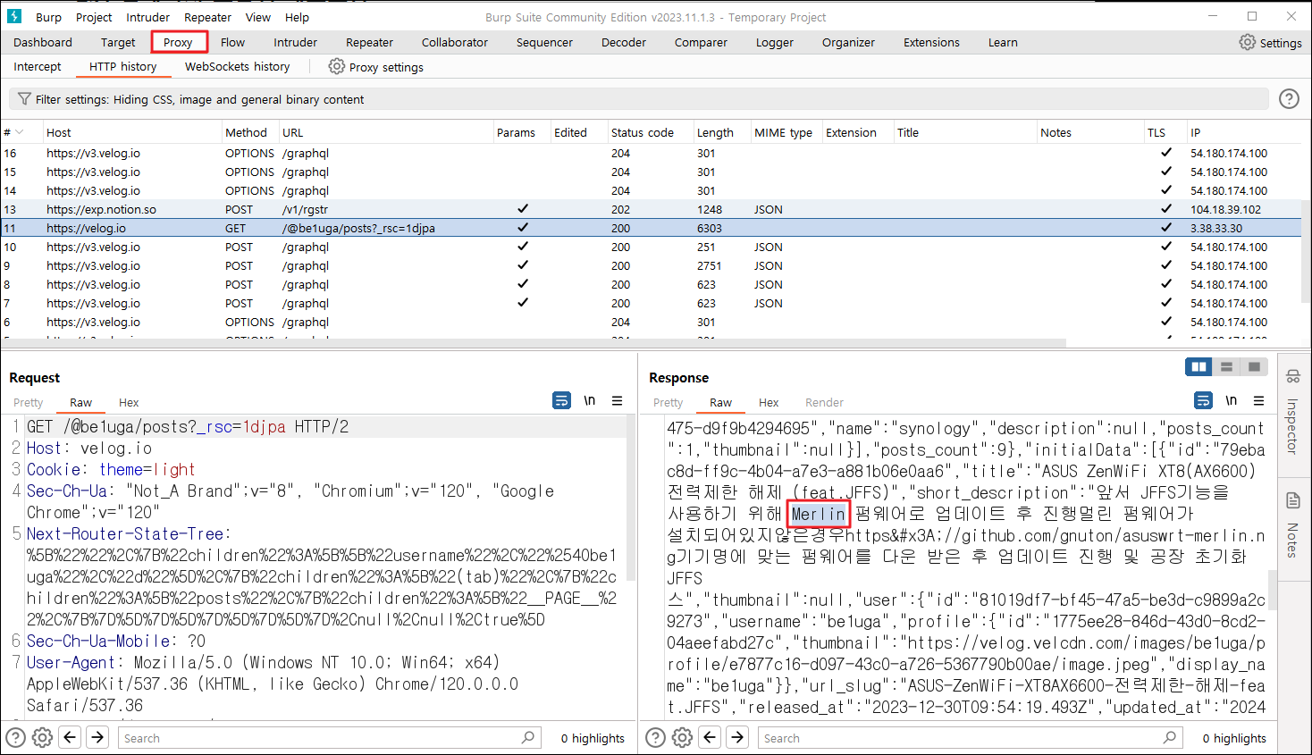Screen dimensions: 1312x755
Task: Open the Project menu
Action: pos(94,17)
